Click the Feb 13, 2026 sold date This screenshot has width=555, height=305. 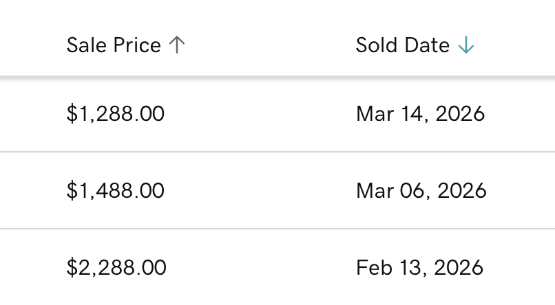tap(419, 267)
